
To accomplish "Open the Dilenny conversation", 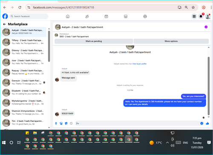I will [24, 52].
